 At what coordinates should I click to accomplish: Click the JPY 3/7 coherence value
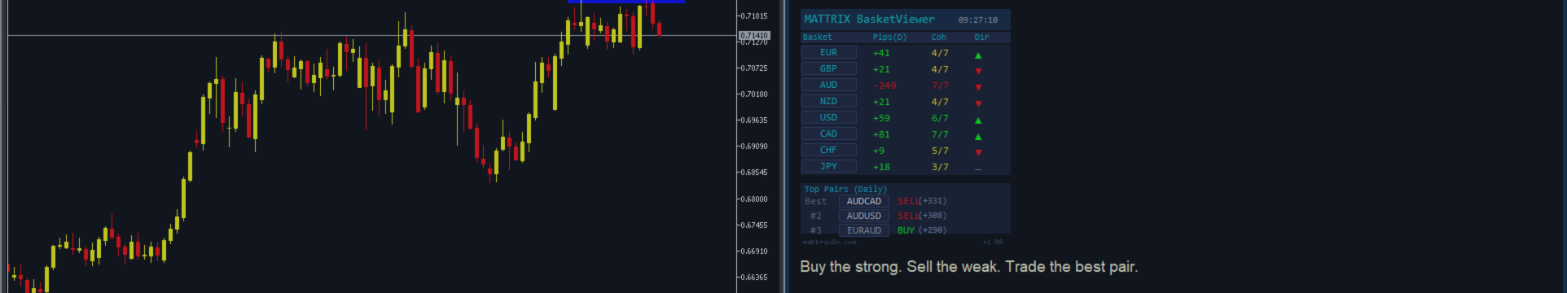point(940,167)
